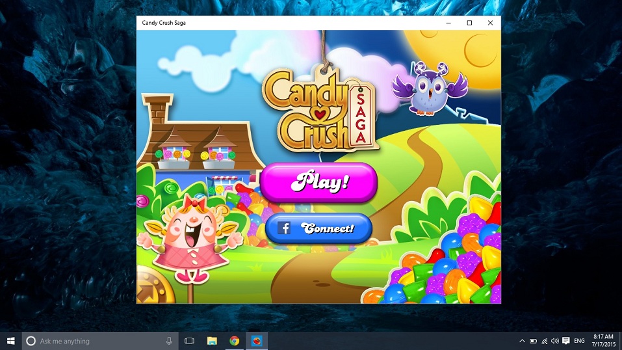Screen dimensions: 622x350
Task: Click the Tiffi girl character
Action: [x=190, y=238]
